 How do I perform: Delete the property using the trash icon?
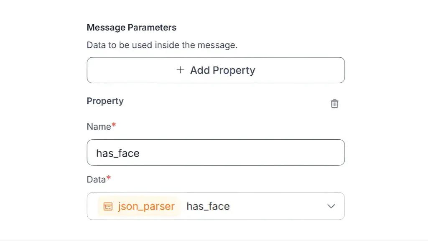(x=334, y=103)
